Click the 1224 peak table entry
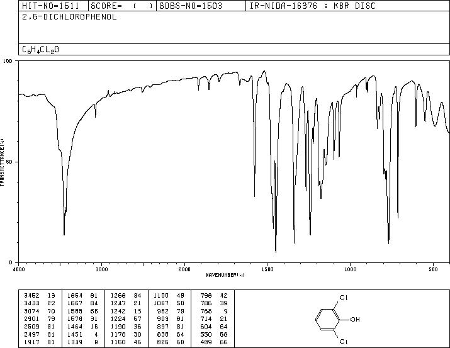450x348 pixels. [x=126, y=318]
